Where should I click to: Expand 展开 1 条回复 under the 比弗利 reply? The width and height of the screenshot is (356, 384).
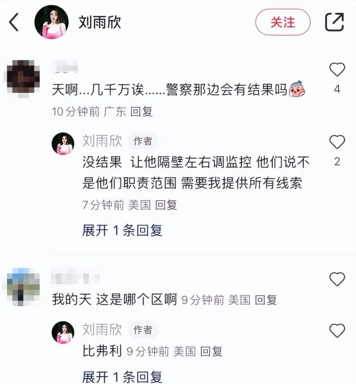click(122, 377)
